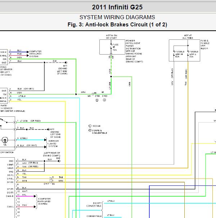
Task: Click the "LT GRN (OR RED)" wire label
Action: pos(30,121)
